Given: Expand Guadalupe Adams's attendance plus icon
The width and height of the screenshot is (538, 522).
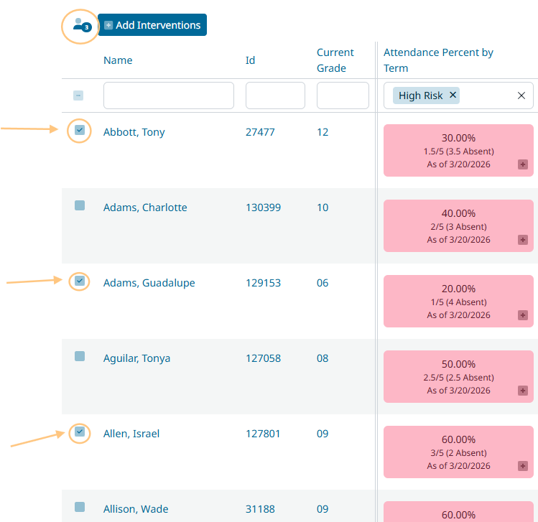Looking at the screenshot, I should [523, 315].
